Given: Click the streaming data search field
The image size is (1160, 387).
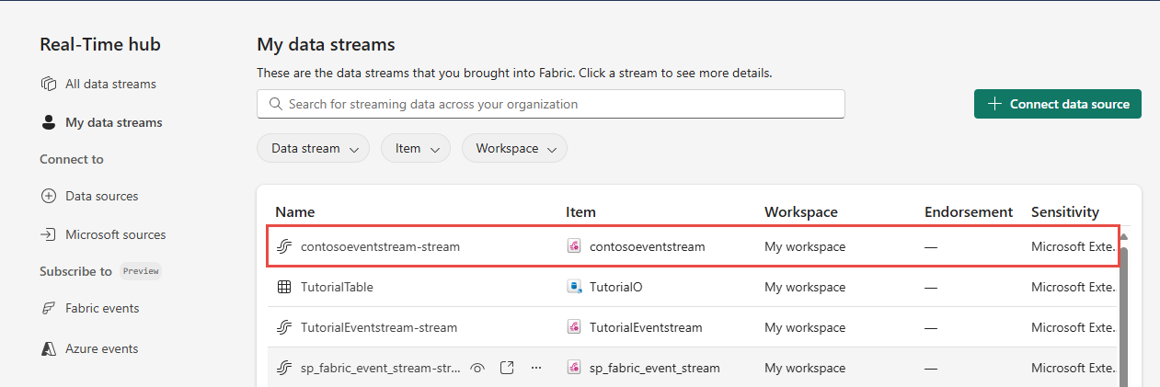Looking at the screenshot, I should click(550, 104).
